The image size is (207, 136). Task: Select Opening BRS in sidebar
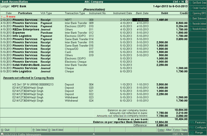pos(198,13)
